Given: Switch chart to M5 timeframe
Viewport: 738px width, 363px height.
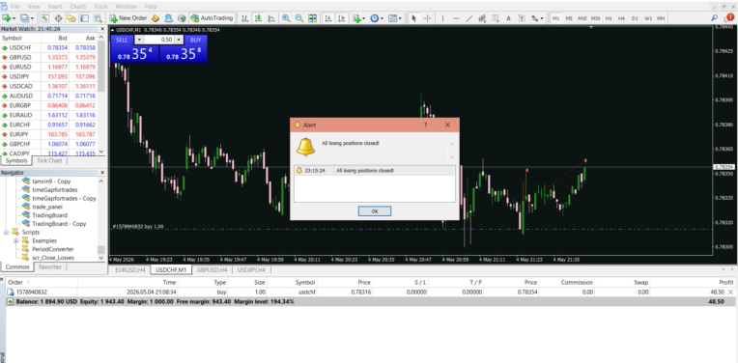Looking at the screenshot, I should pos(569,18).
